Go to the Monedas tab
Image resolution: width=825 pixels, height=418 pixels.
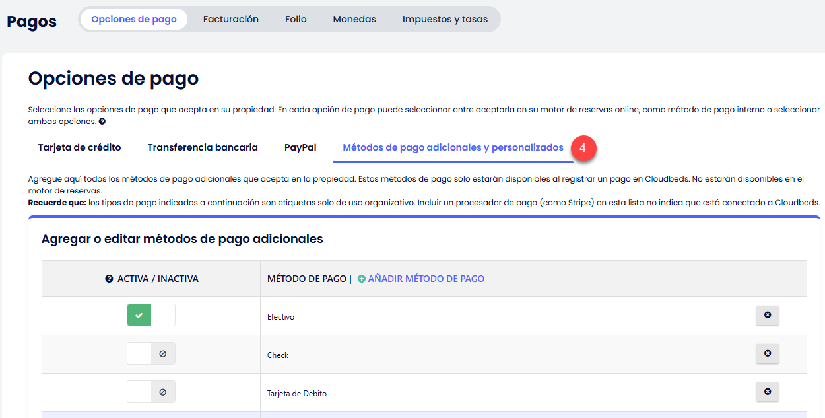354,19
